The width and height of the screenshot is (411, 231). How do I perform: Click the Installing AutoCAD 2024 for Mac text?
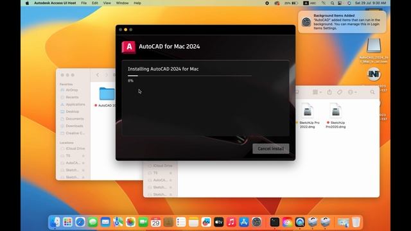(163, 69)
